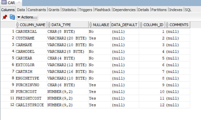
Task: Click NULLABLE header sort icon
Action: pos(91,25)
